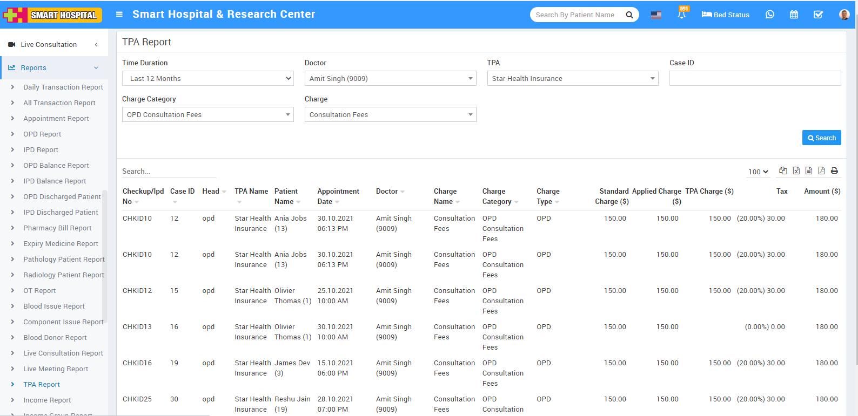Copy table data icon
The height and width of the screenshot is (416, 858).
pos(783,171)
